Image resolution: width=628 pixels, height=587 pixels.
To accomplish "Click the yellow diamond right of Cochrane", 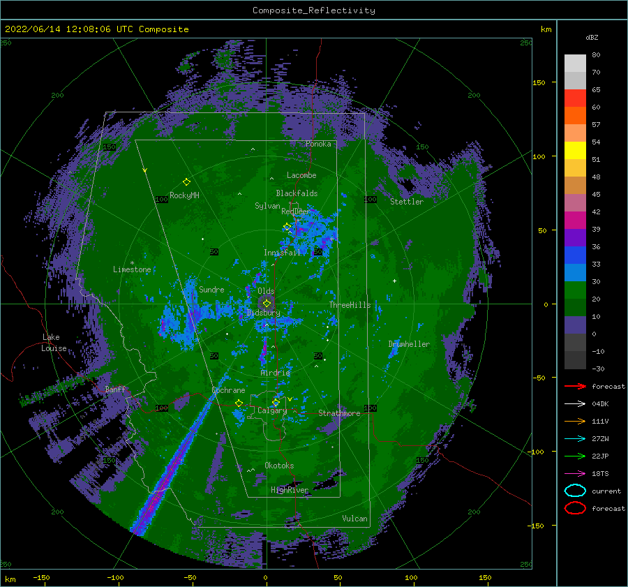I will (239, 403).
